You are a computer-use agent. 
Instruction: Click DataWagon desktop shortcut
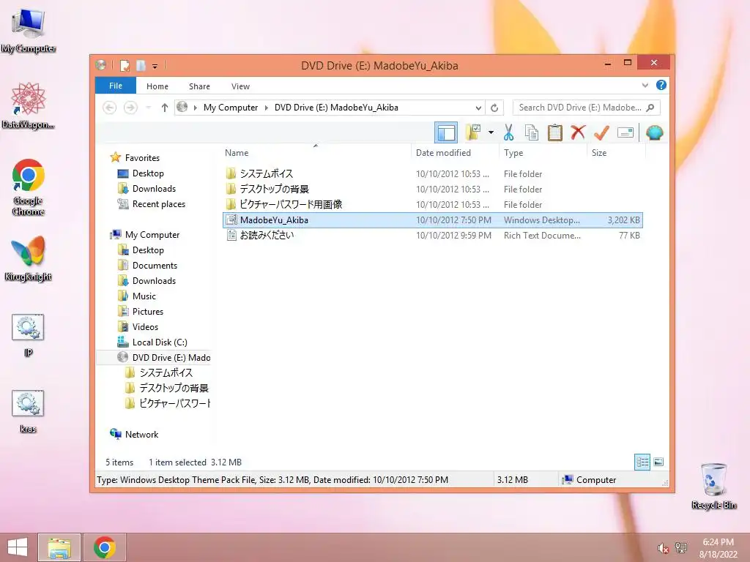point(29,105)
